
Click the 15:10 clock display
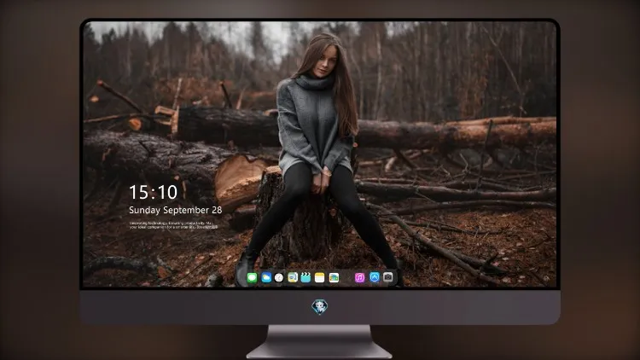click(x=153, y=192)
